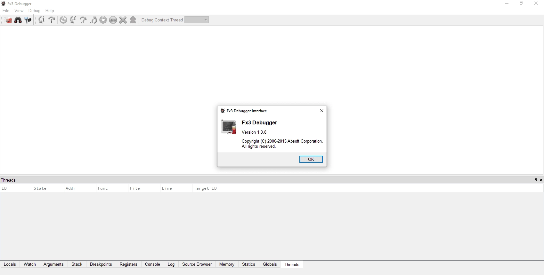Select the Threads tab
The width and height of the screenshot is (544, 275).
click(292, 264)
